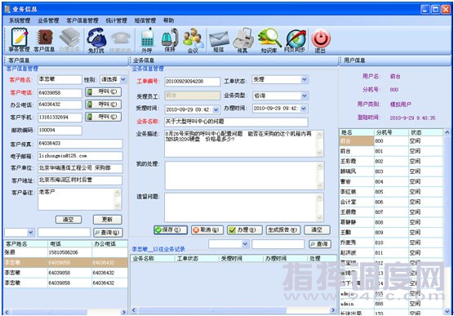
Task: Click the 工单状态 column header in records table
Action: pyautogui.click(x=197, y=259)
